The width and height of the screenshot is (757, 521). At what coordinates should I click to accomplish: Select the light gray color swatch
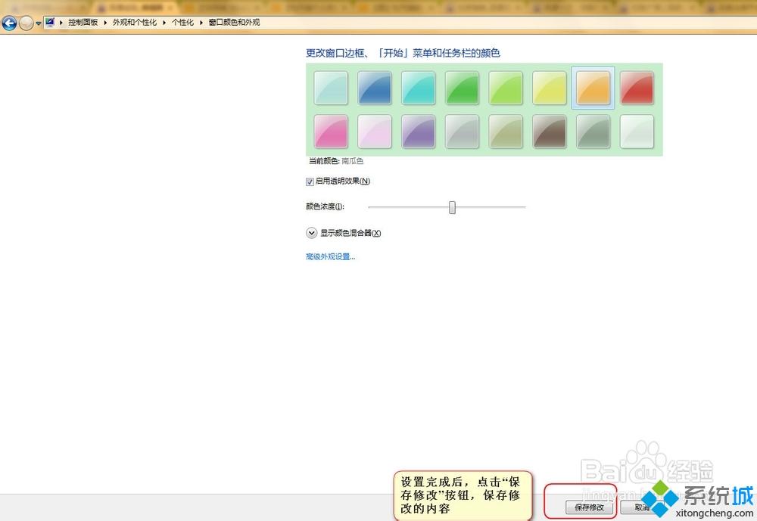tap(462, 132)
